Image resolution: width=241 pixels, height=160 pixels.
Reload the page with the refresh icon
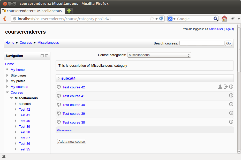tap(161, 19)
